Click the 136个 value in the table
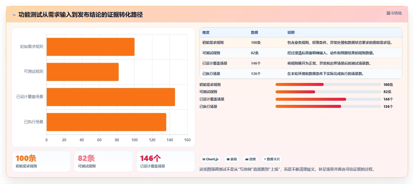This screenshot has height=184, width=414. coord(256,74)
